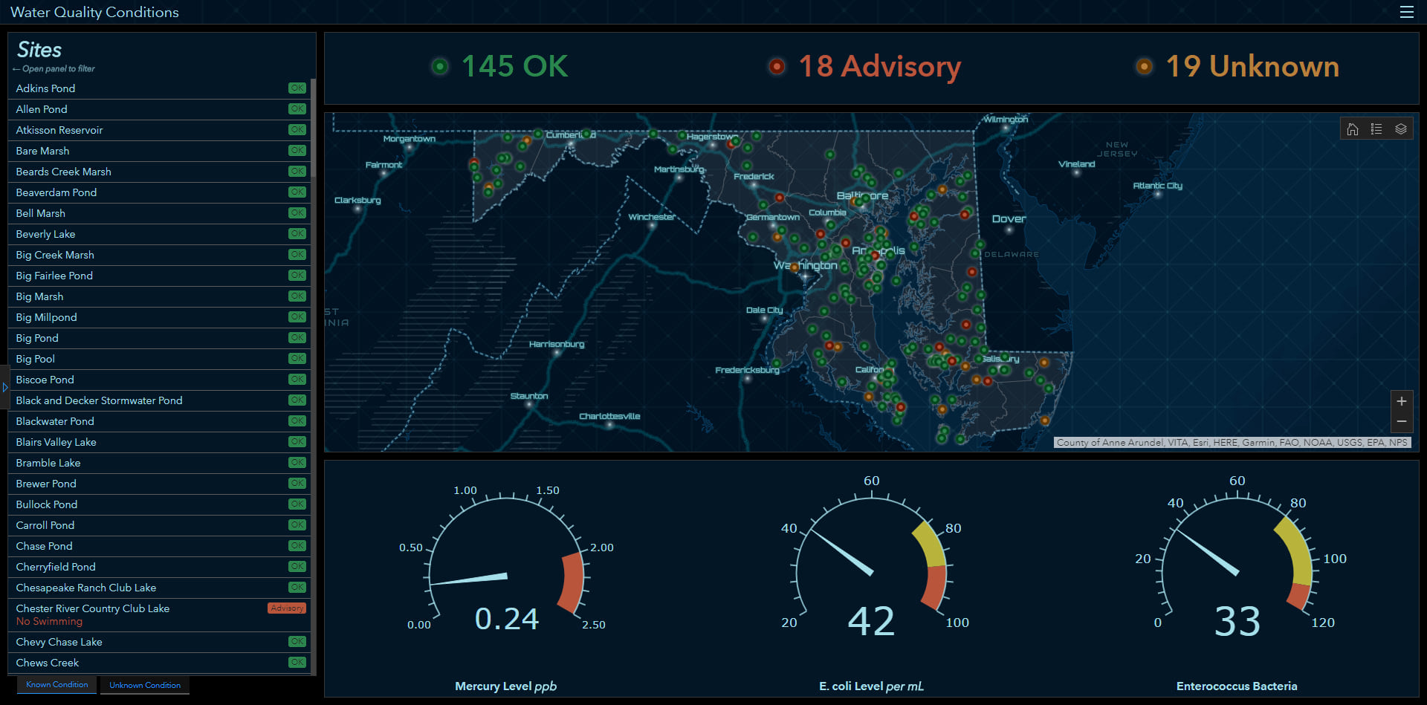Expand the Sites filter side panel
The image size is (1427, 705).
coord(6,386)
